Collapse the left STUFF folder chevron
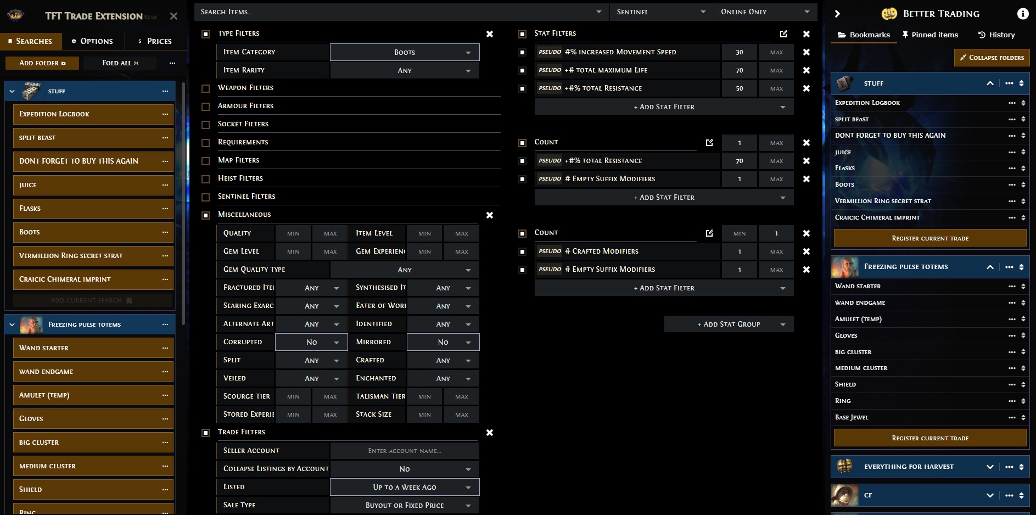The width and height of the screenshot is (1036, 515). [12, 91]
